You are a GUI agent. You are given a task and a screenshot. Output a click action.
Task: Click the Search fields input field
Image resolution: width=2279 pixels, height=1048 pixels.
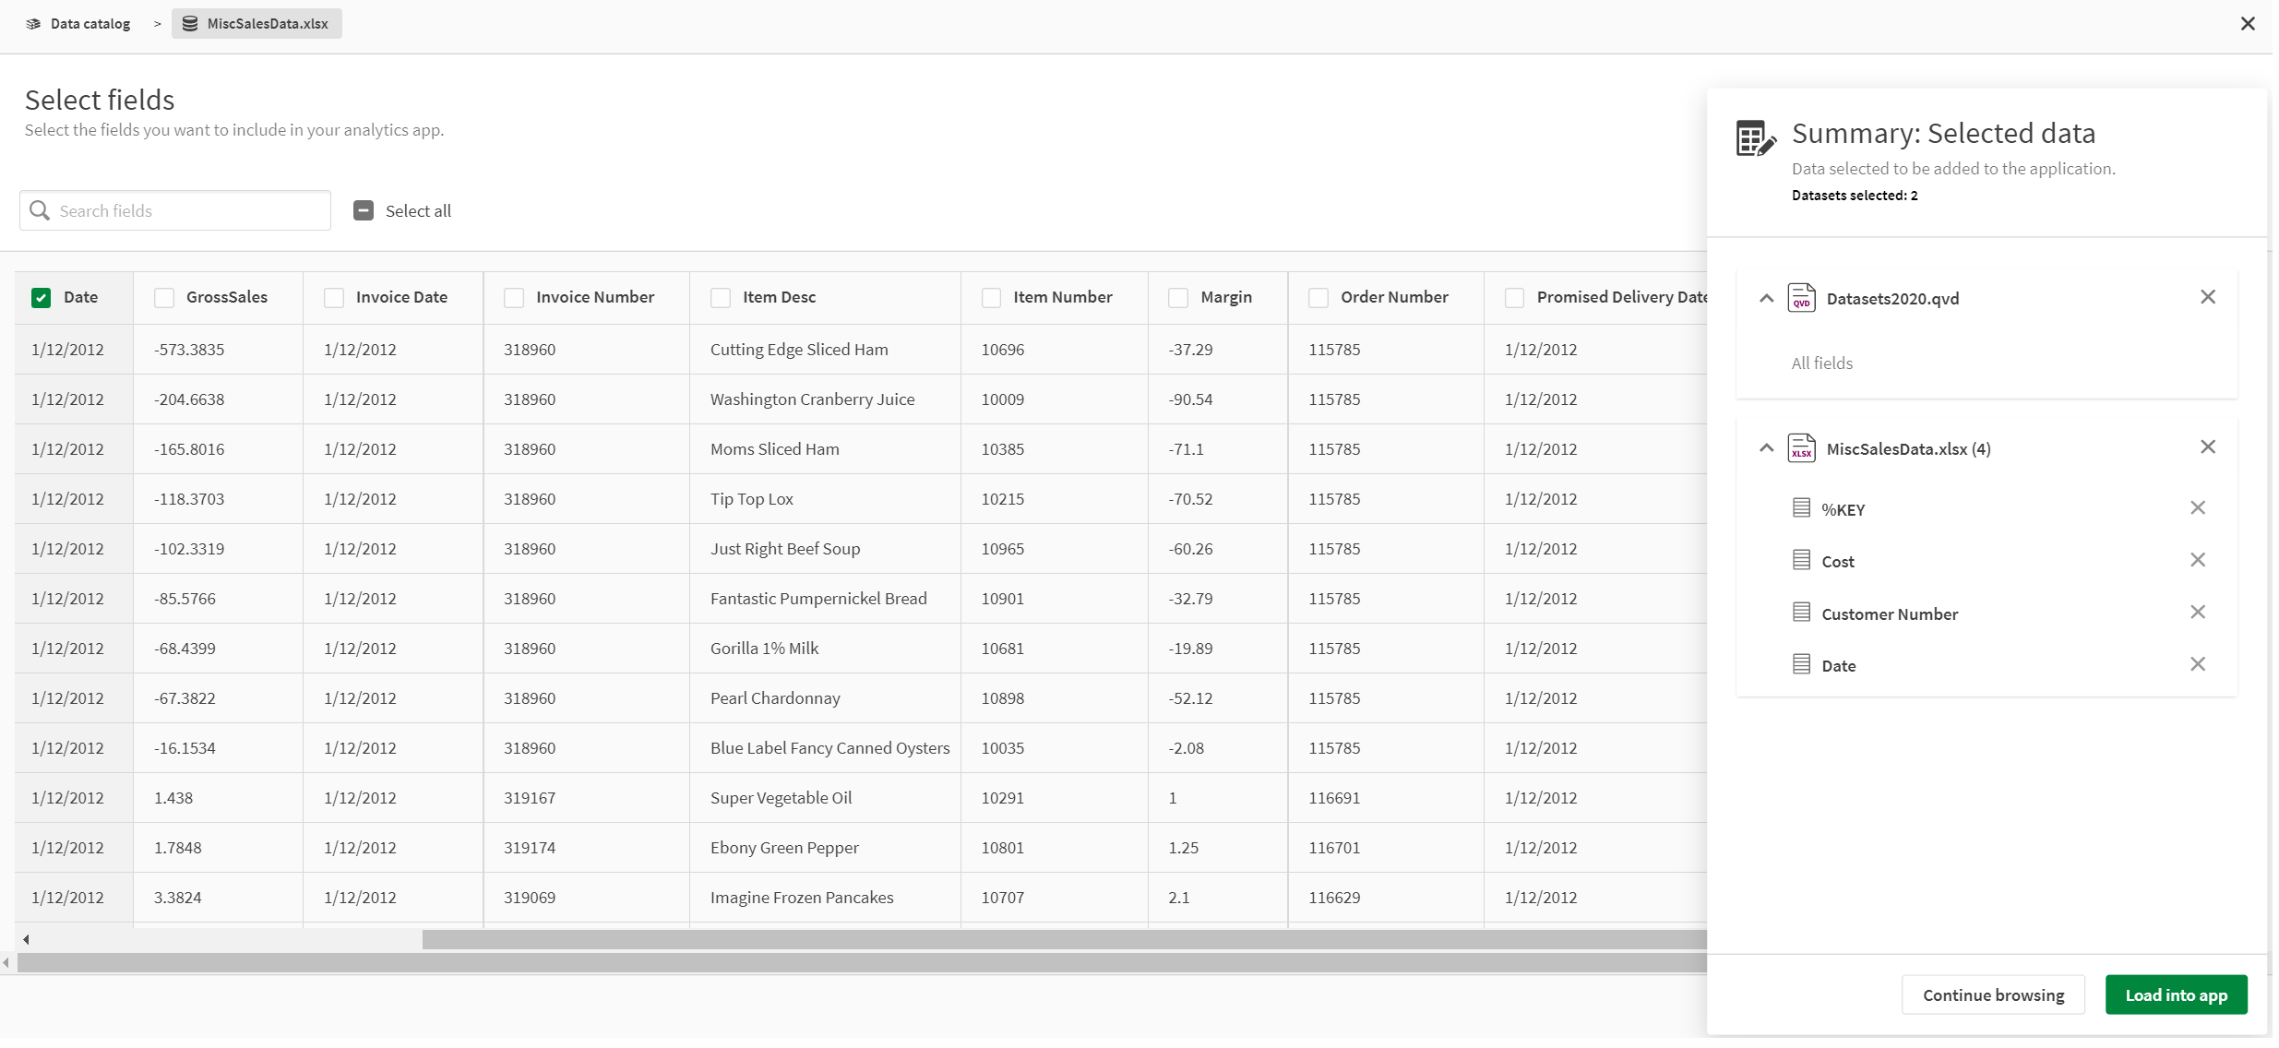[174, 209]
